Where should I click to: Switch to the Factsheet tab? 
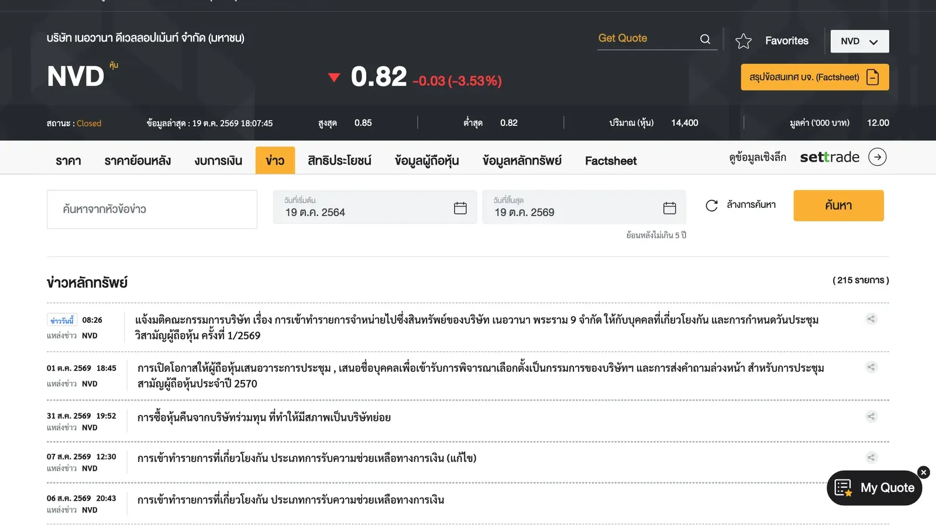(611, 160)
